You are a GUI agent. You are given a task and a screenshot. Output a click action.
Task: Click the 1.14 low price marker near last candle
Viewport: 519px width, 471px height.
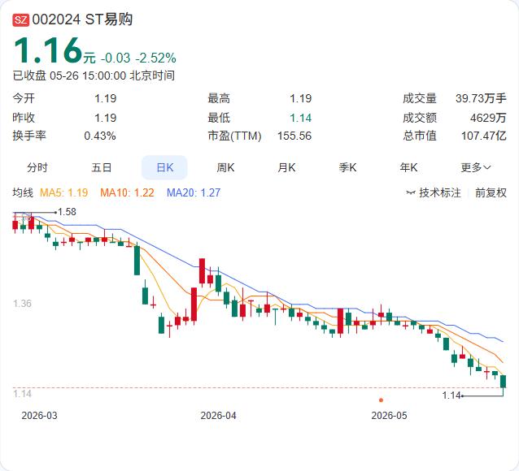click(451, 395)
